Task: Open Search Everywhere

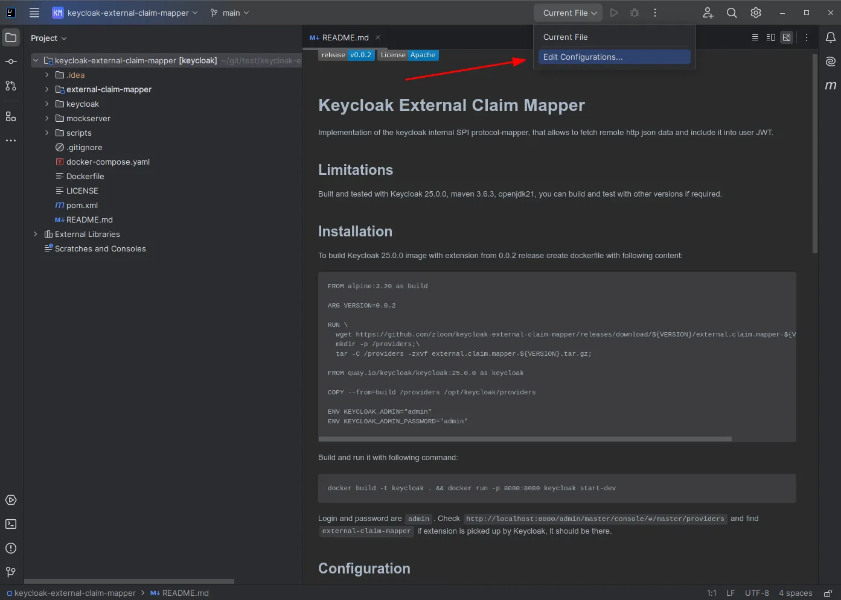Action: coord(731,12)
